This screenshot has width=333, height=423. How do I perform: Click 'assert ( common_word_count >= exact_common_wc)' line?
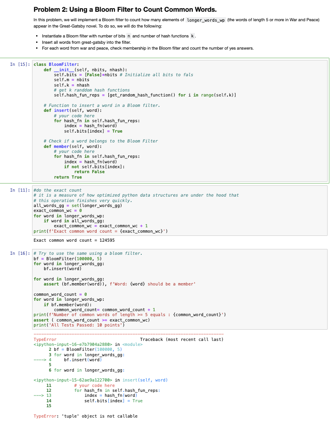pos(92,320)
